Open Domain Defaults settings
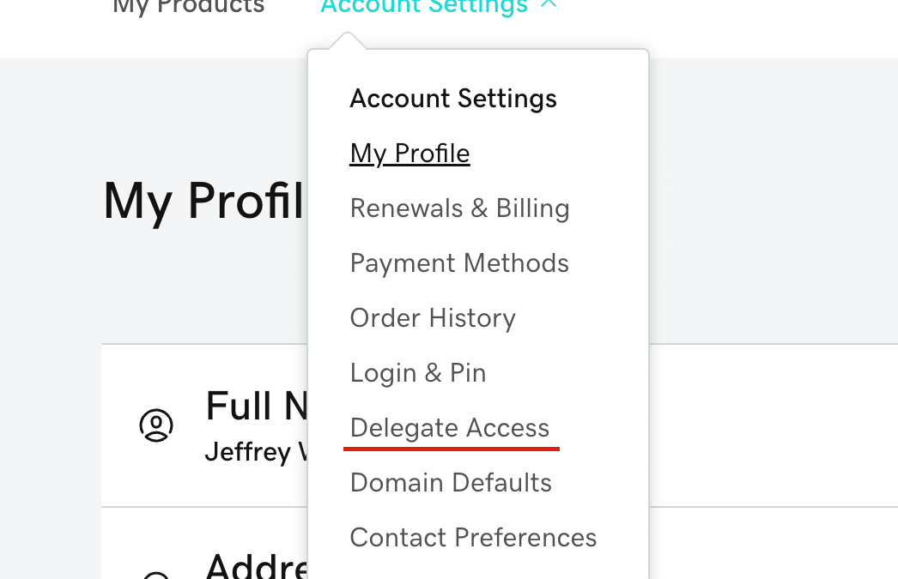Screen dimensions: 898x579 coord(451,482)
